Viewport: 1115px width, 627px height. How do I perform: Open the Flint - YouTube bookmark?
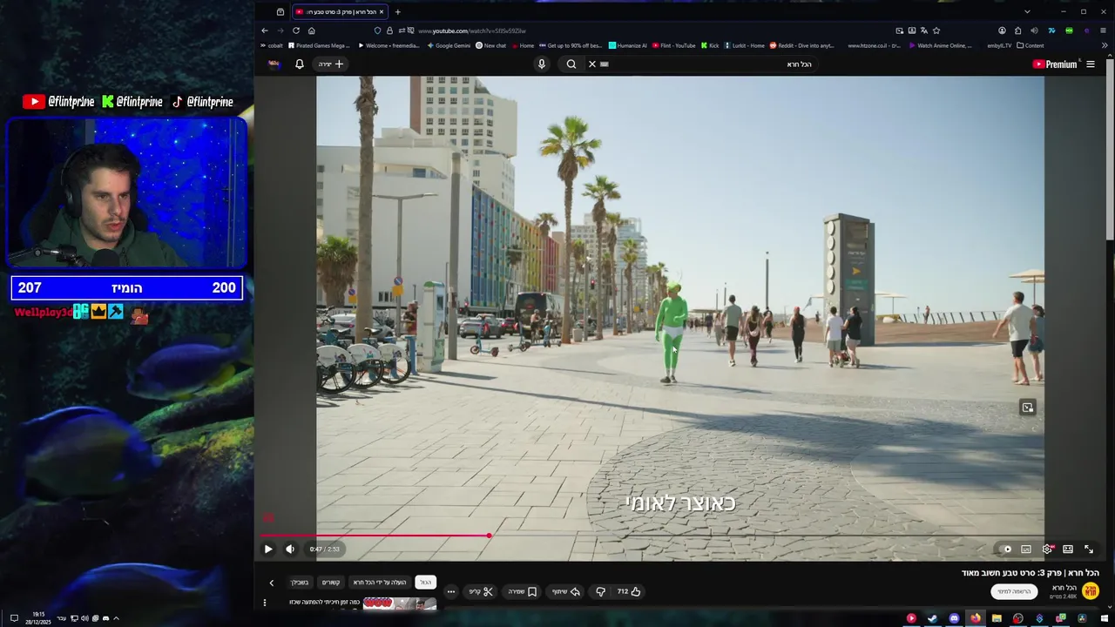pyautogui.click(x=674, y=45)
